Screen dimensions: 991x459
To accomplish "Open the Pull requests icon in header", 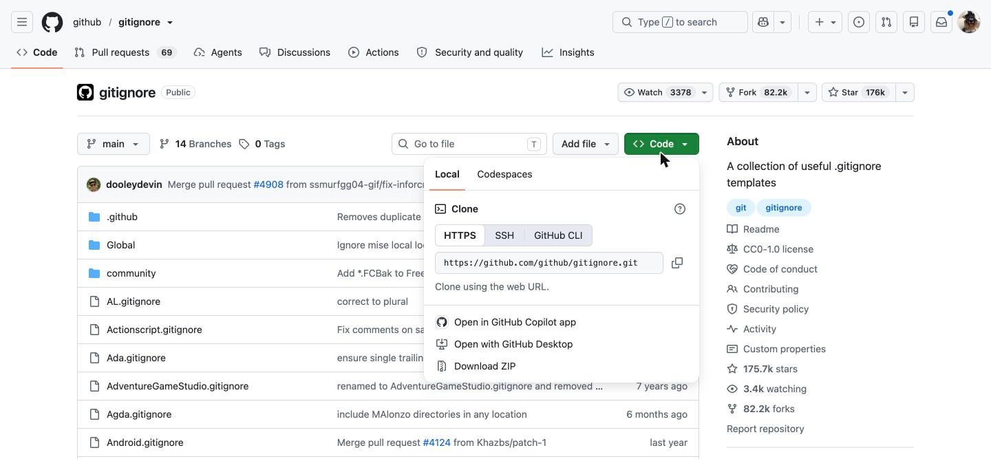I will coord(886,22).
